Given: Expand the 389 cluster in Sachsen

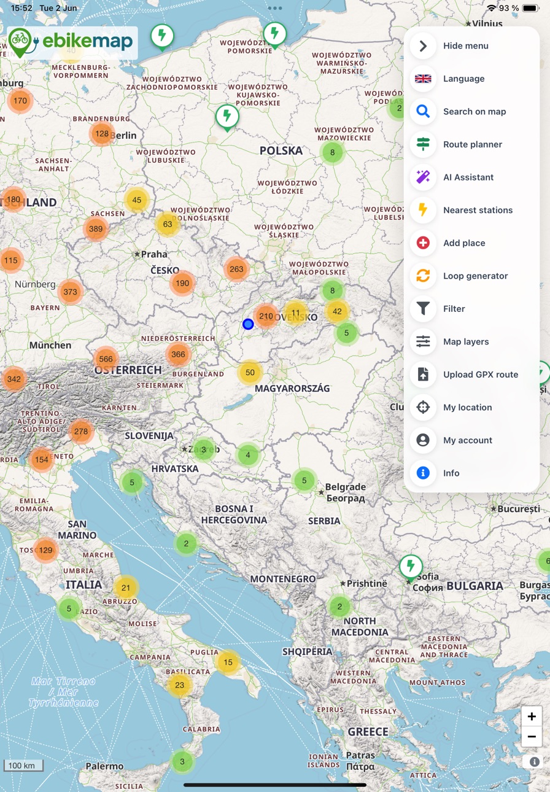Looking at the screenshot, I should click(x=96, y=229).
